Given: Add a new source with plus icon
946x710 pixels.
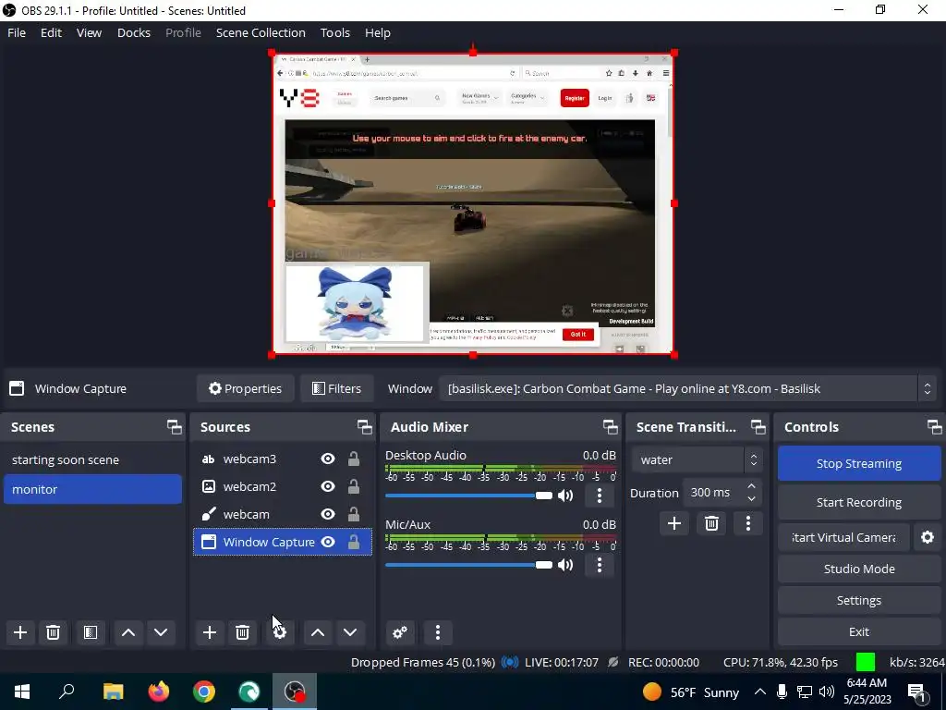Looking at the screenshot, I should (x=210, y=632).
